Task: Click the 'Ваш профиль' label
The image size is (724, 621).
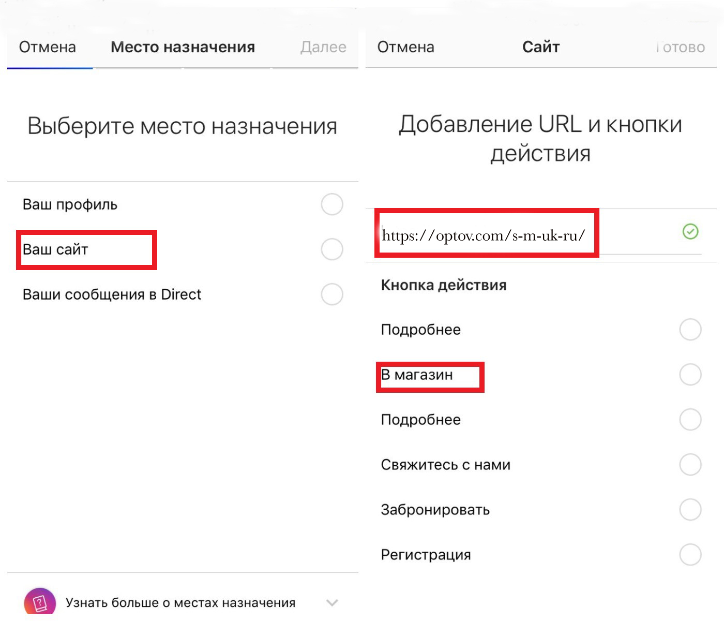Action: click(70, 204)
